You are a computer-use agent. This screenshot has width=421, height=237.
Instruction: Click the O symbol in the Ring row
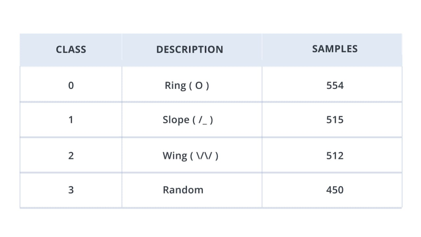199,86
